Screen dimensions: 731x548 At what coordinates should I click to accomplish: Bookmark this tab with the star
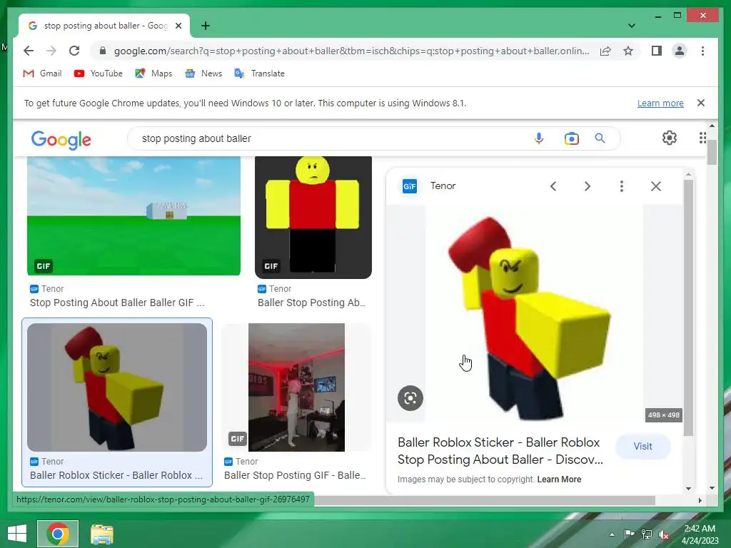628,51
